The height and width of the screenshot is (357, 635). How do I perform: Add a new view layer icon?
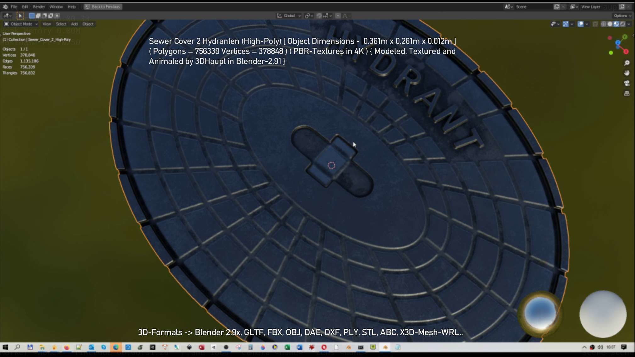[622, 7]
